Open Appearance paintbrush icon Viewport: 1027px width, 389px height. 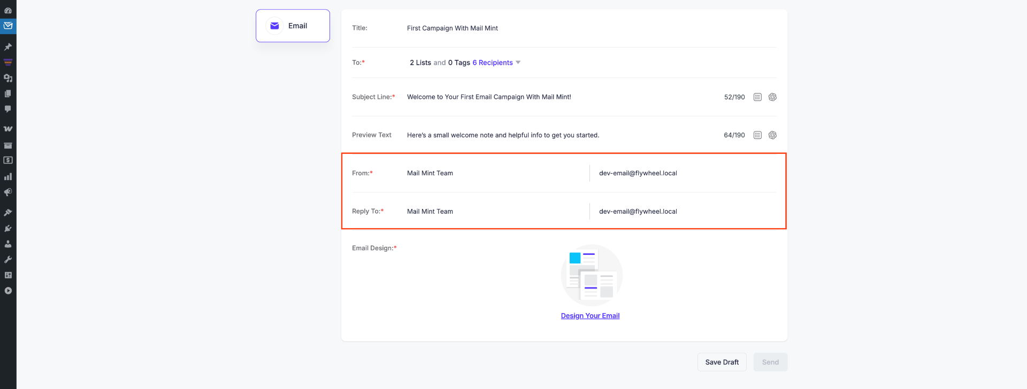pyautogui.click(x=8, y=212)
